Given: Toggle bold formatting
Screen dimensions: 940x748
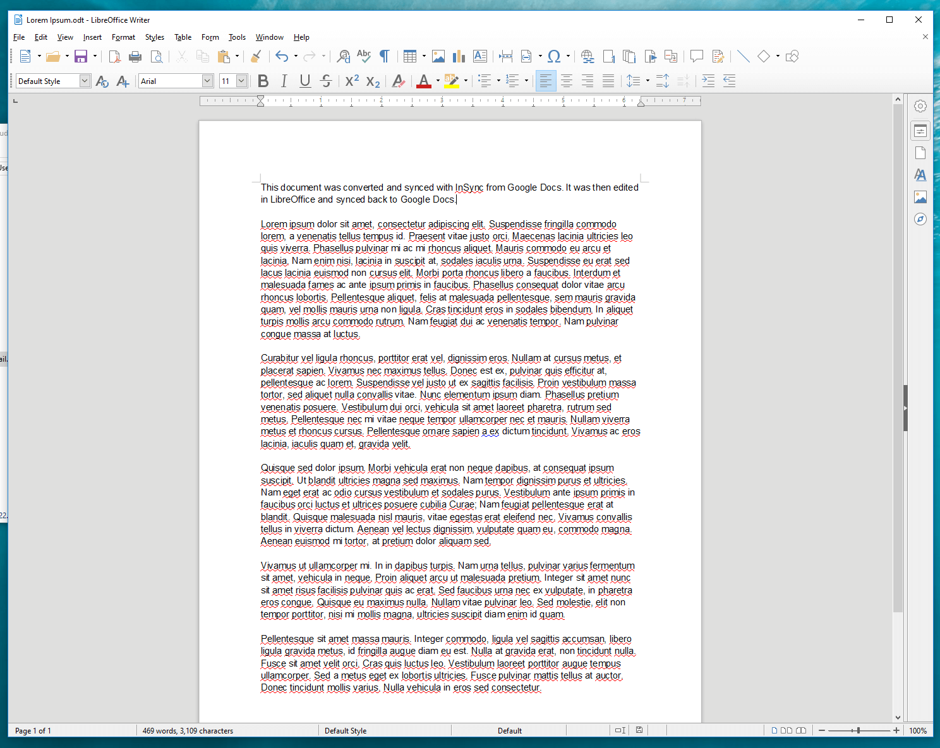Looking at the screenshot, I should click(x=263, y=81).
